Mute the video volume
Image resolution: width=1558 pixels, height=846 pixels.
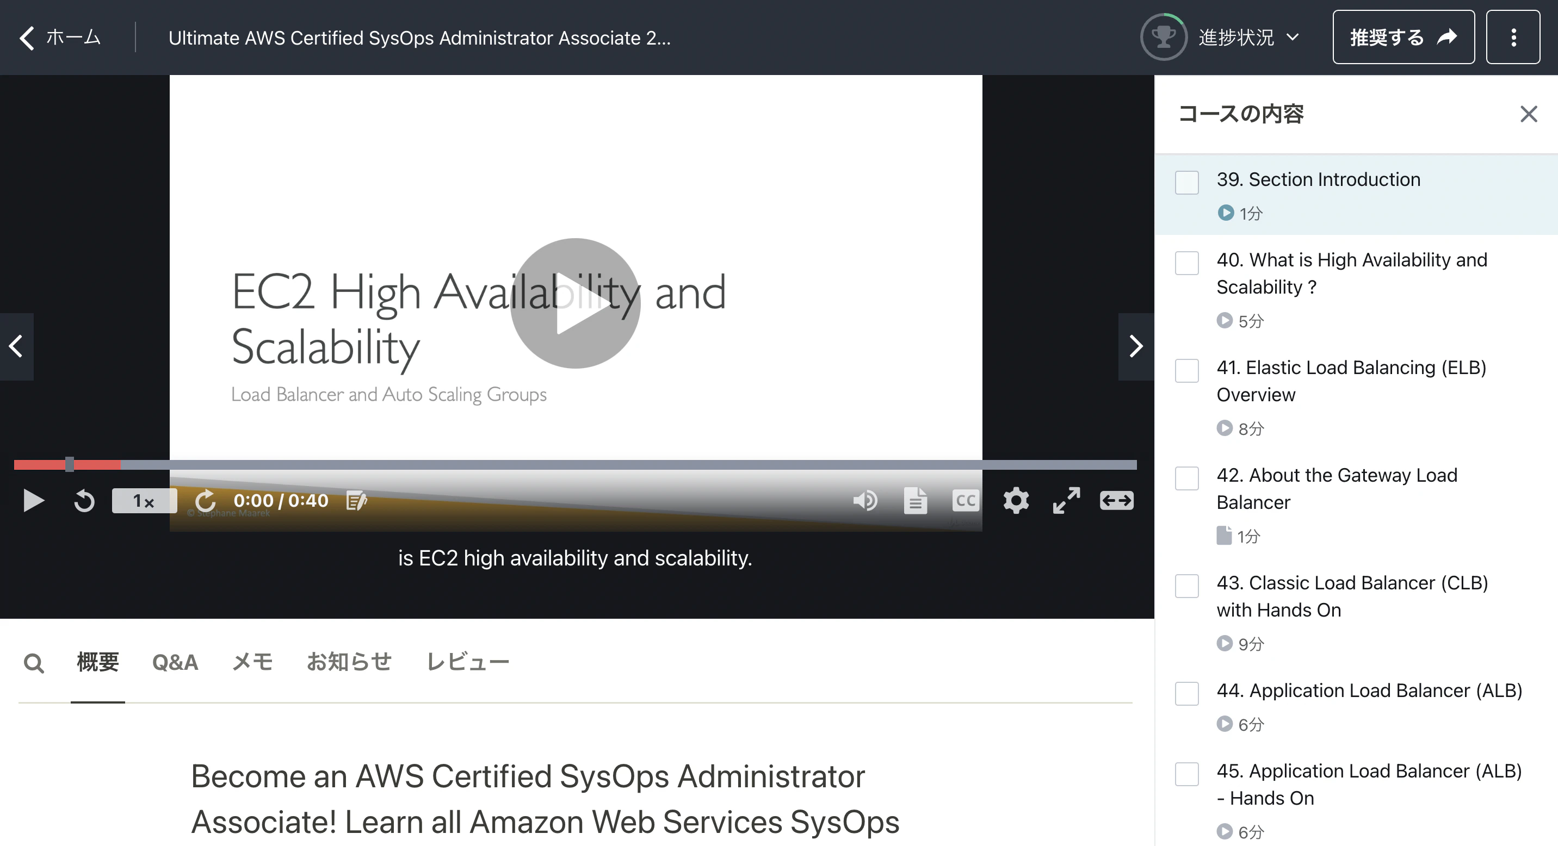[x=865, y=500]
